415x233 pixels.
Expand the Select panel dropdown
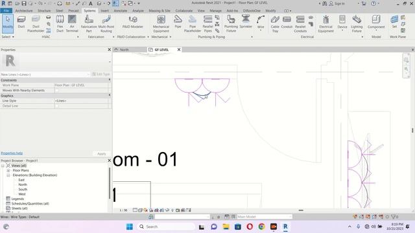(x=8, y=37)
